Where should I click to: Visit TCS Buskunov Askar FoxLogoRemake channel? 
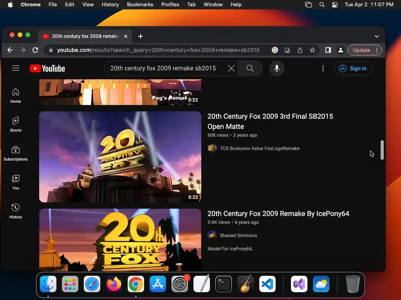tap(260, 148)
